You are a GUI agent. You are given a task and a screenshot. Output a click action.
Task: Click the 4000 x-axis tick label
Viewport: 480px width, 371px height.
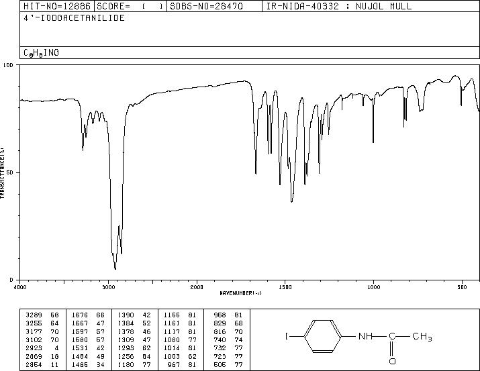pyautogui.click(x=20, y=287)
